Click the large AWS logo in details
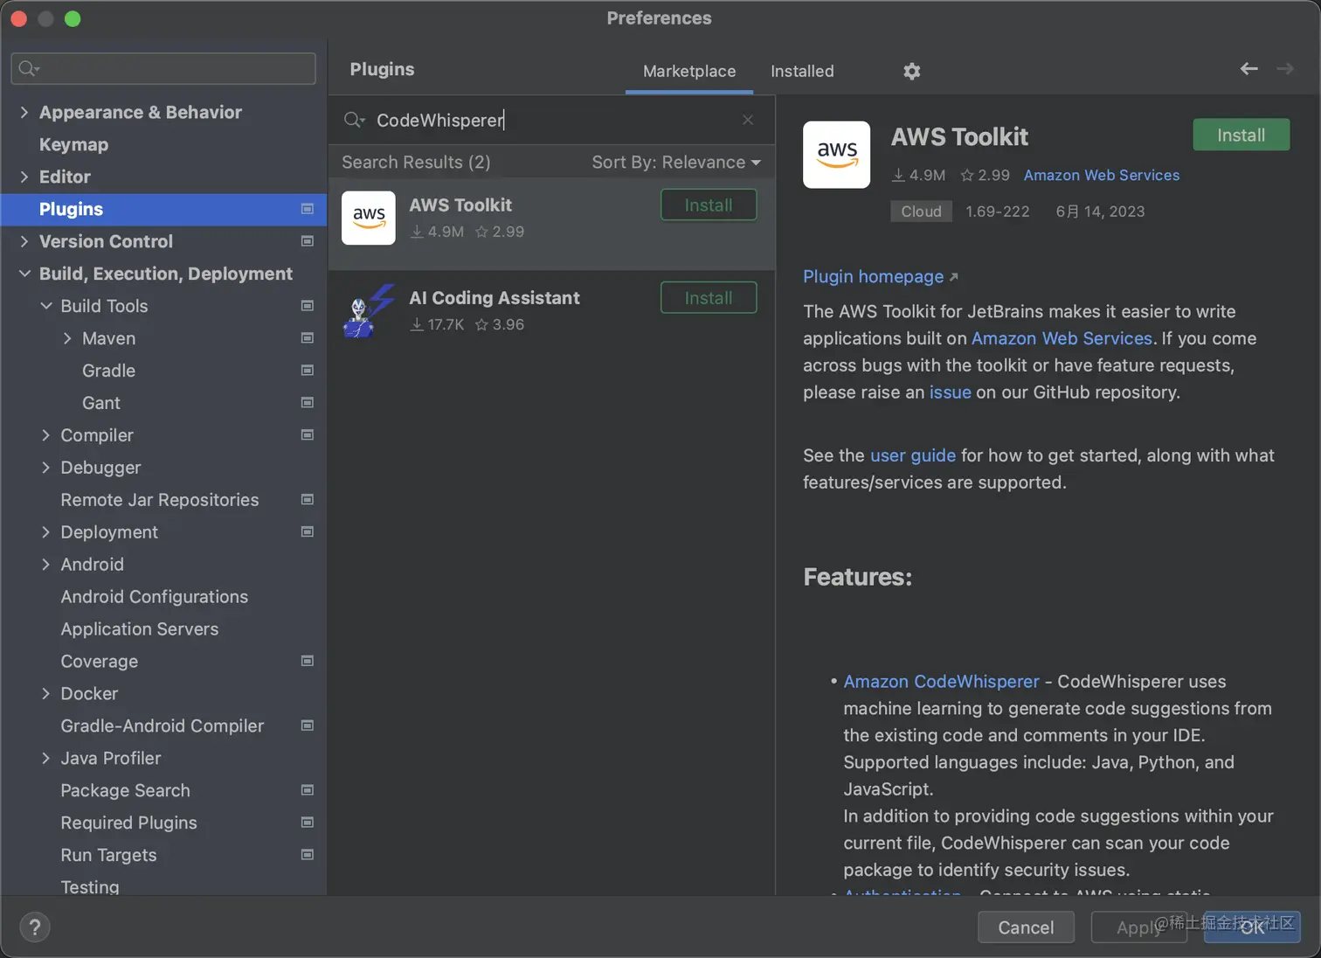The width and height of the screenshot is (1321, 958). point(837,155)
